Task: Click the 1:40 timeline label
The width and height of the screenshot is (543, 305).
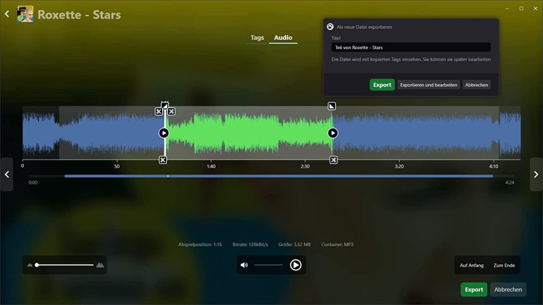Action: (x=211, y=166)
